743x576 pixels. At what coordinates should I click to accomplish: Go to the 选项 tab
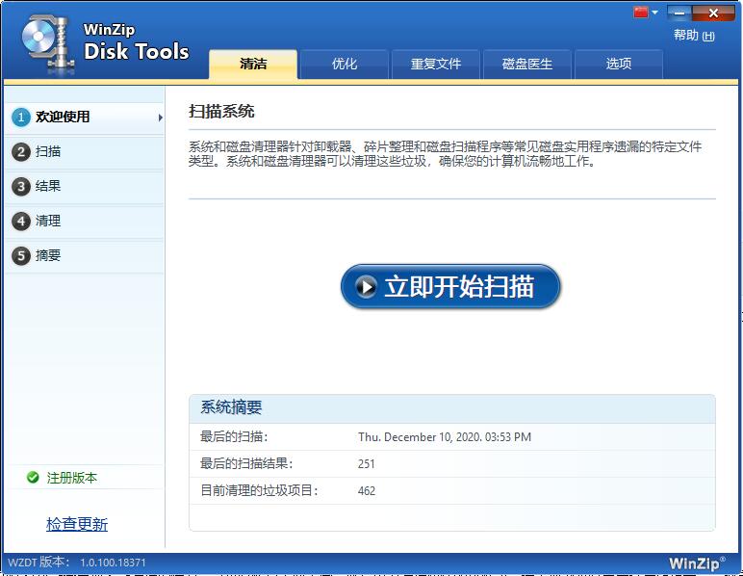(619, 64)
